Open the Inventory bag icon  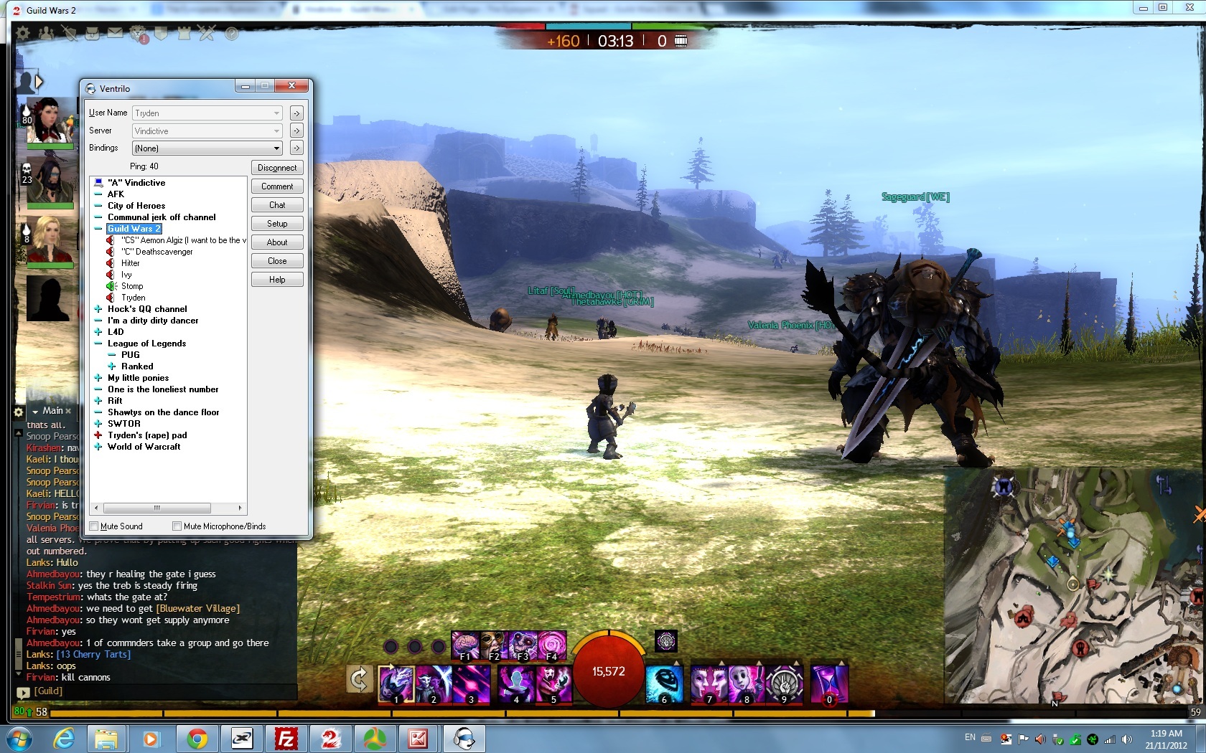tap(92, 33)
